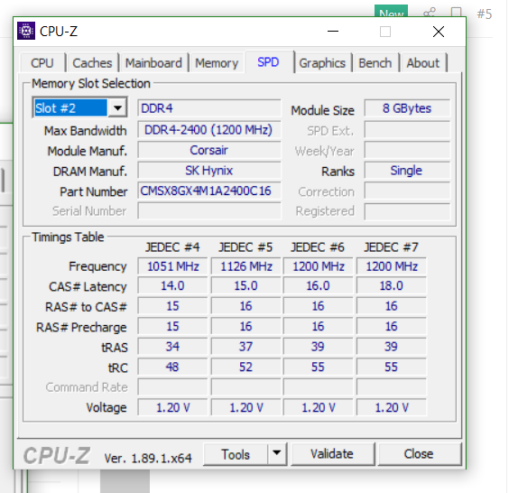
Task: Click the tRC value 52
Action: (x=245, y=367)
